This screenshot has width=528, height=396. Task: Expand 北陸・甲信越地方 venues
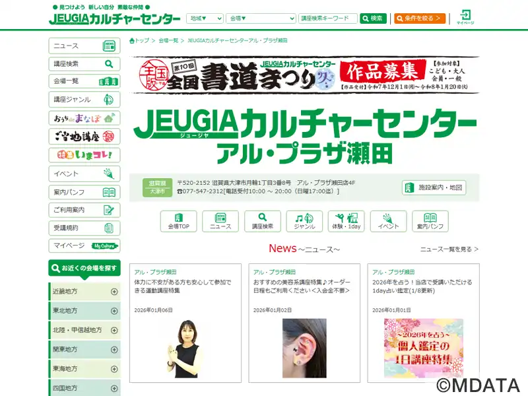coord(84,329)
